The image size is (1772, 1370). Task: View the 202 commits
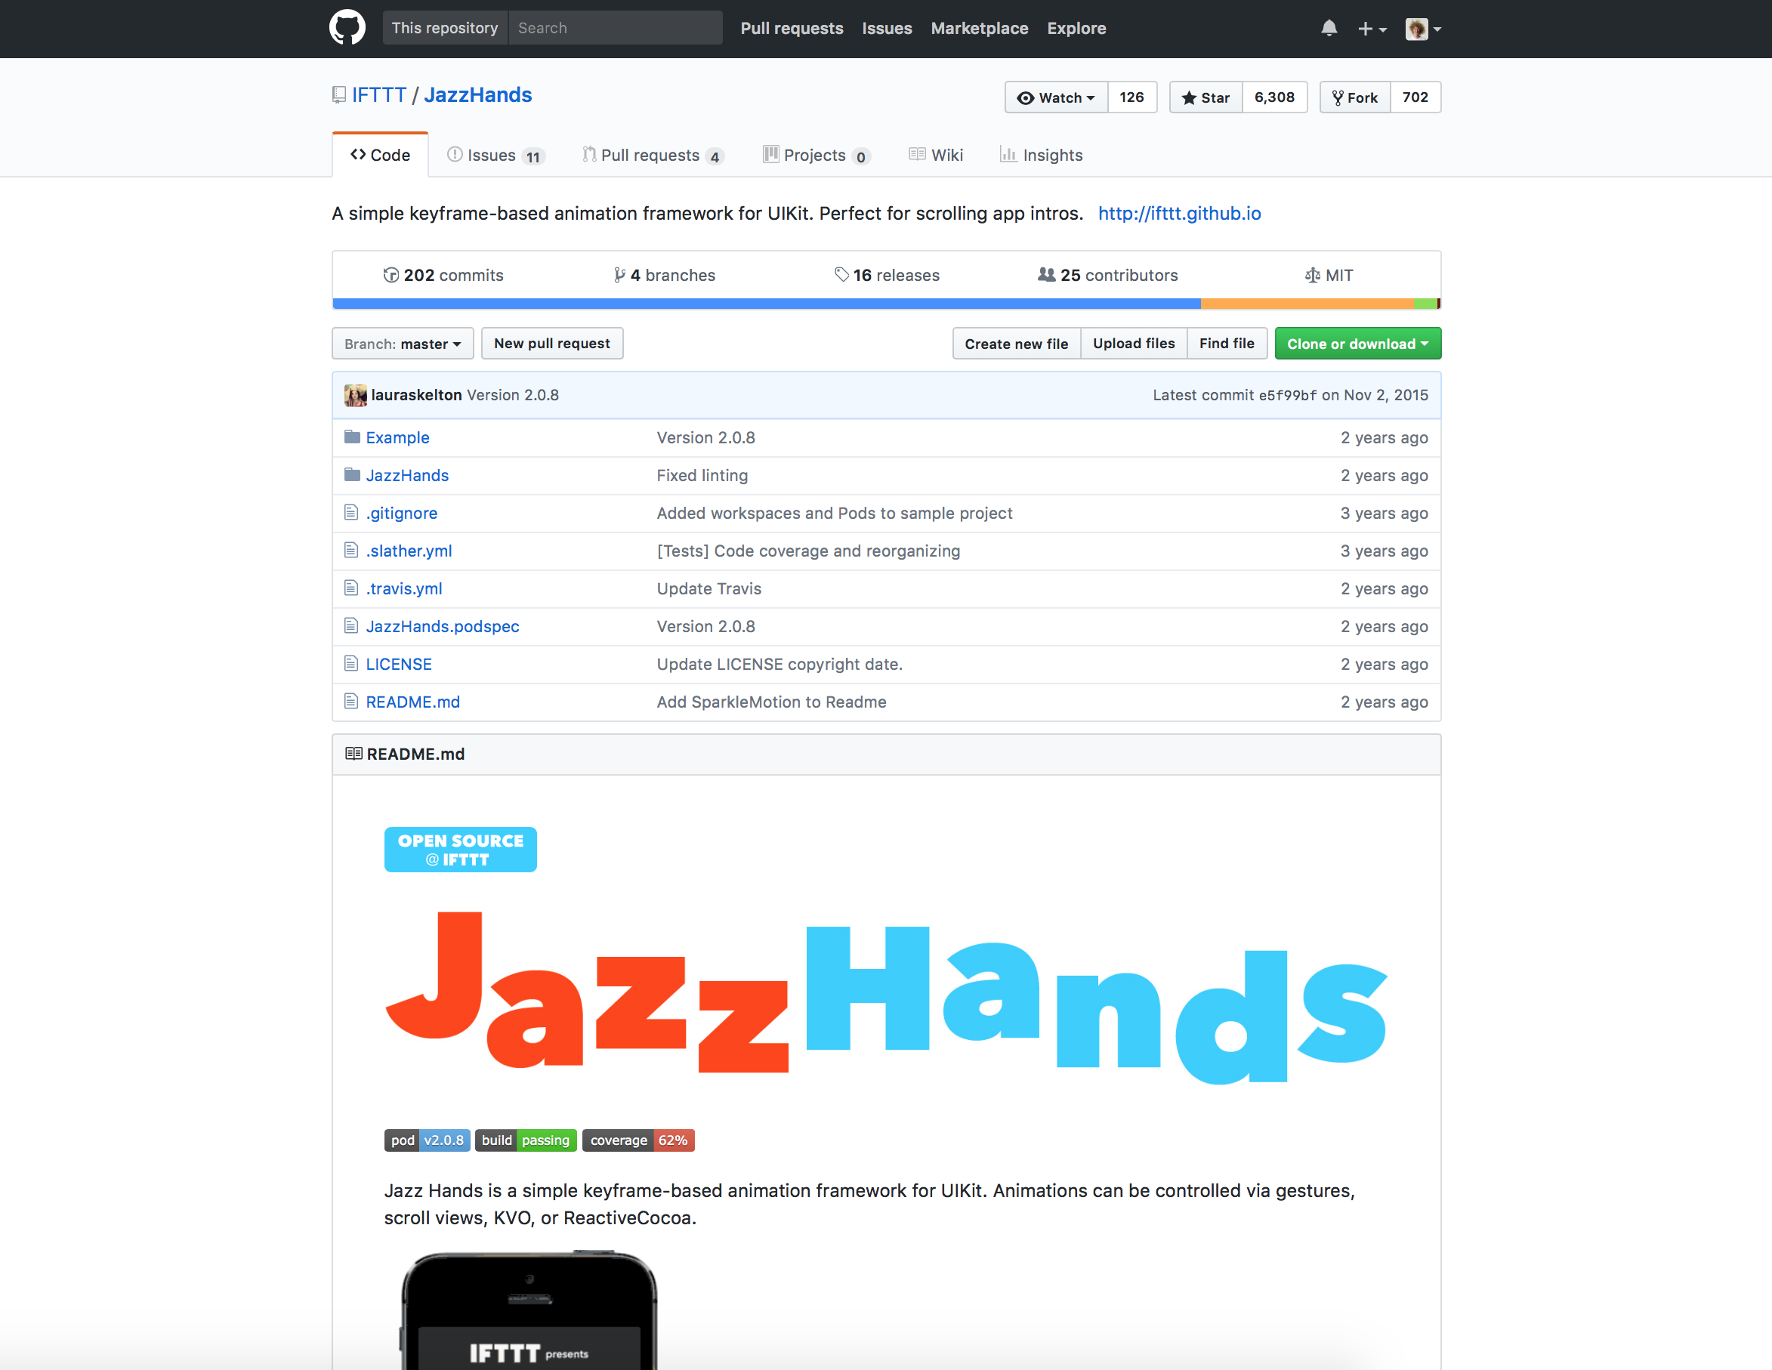coord(443,275)
